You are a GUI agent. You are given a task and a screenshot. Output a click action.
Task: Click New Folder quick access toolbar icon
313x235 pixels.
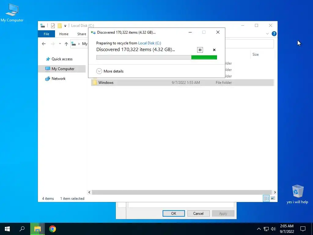[60, 26]
